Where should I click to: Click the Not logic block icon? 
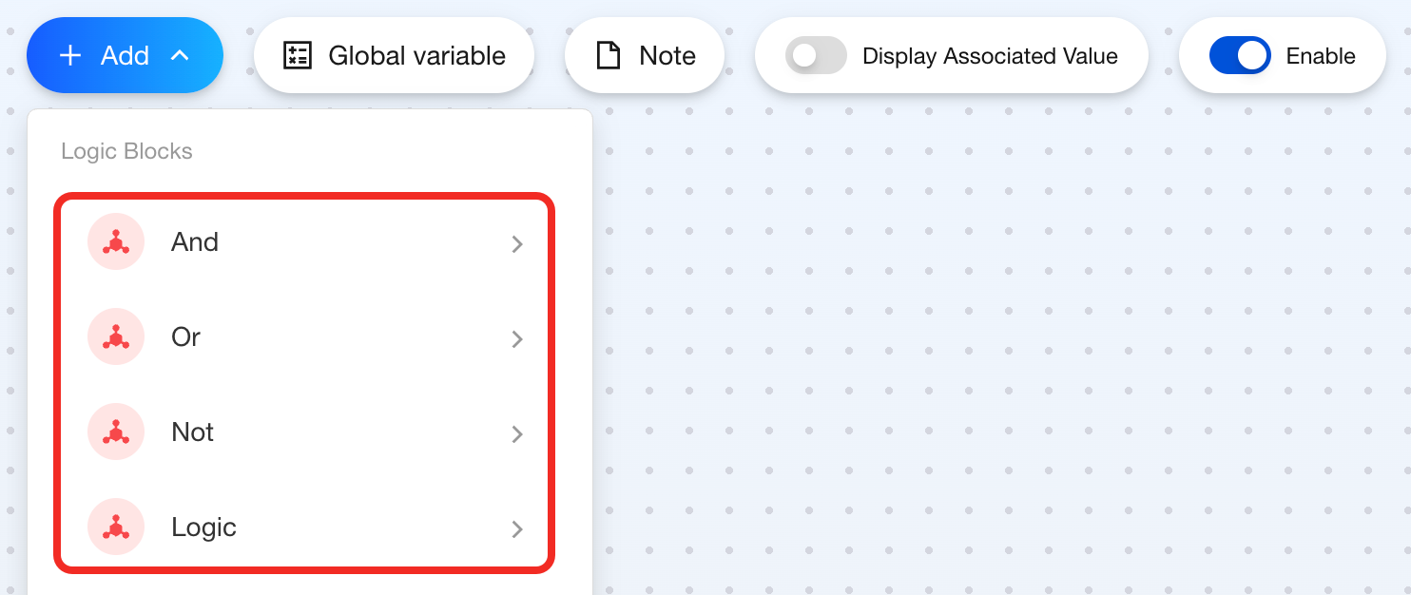point(115,432)
